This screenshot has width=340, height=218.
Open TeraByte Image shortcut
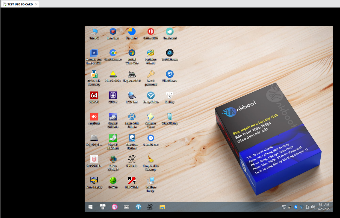[151, 184]
